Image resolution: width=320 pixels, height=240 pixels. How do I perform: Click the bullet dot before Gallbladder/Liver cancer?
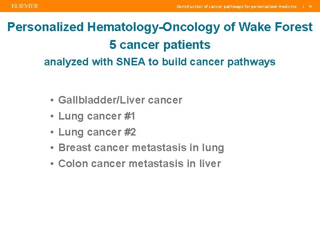(52, 100)
